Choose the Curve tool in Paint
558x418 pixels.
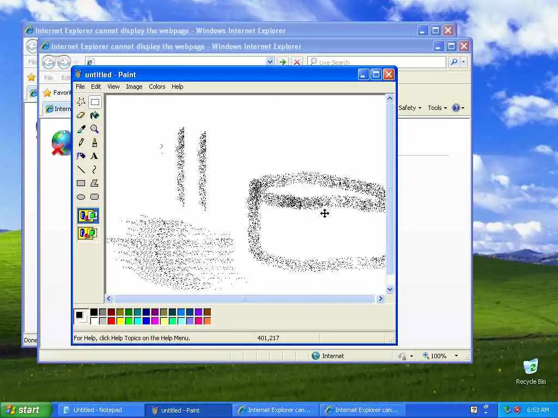pos(95,170)
